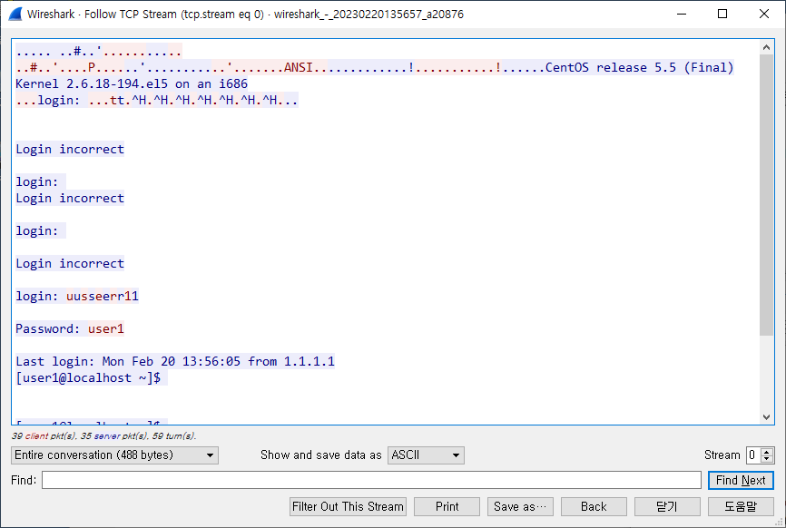This screenshot has width=786, height=528.
Task: Click the scrollbar up arrow
Action: click(766, 47)
